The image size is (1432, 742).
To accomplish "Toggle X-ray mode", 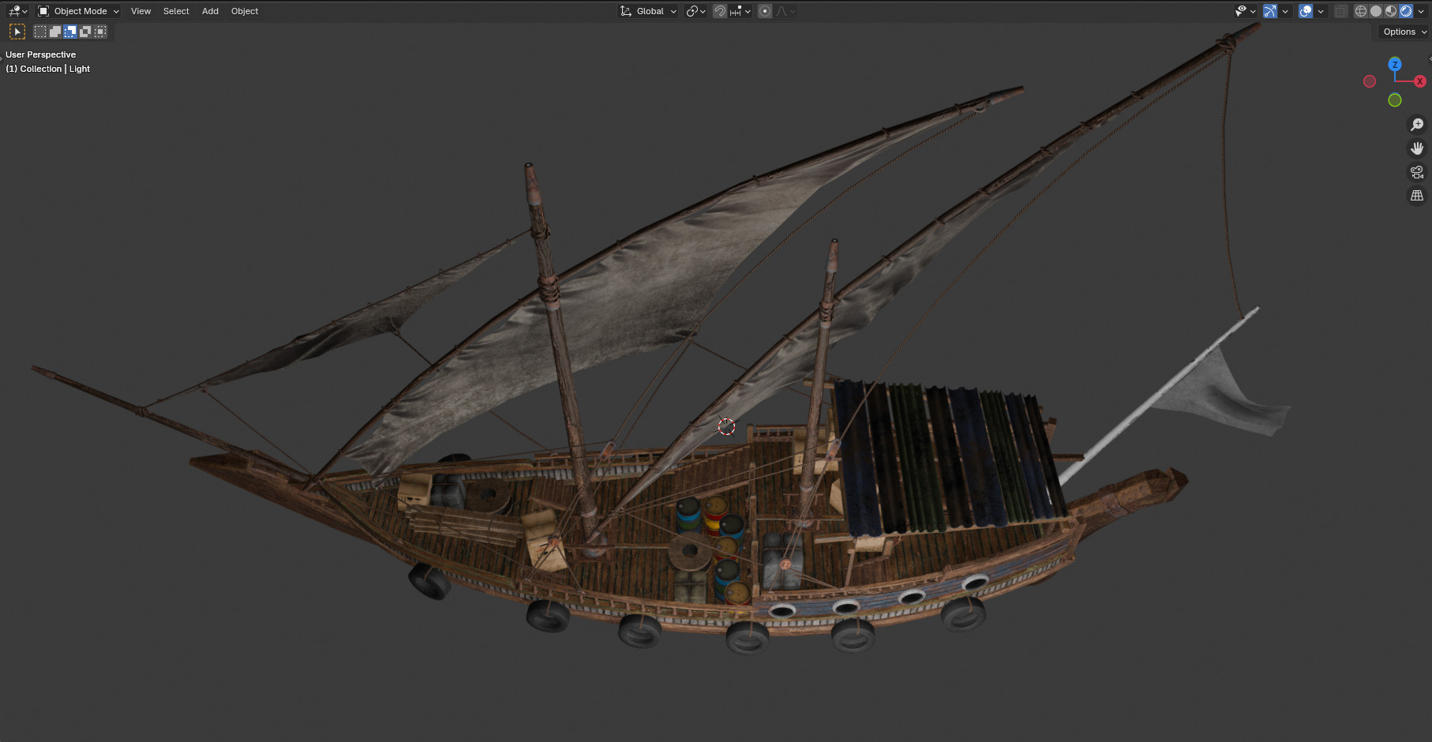I will [x=1341, y=11].
